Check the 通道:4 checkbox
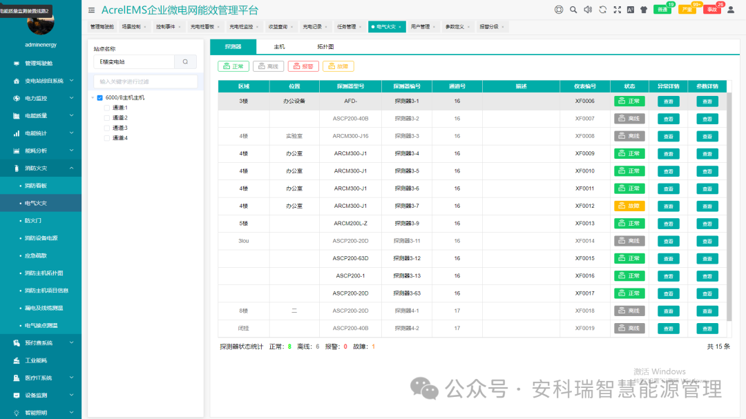The width and height of the screenshot is (746, 419). click(x=107, y=137)
